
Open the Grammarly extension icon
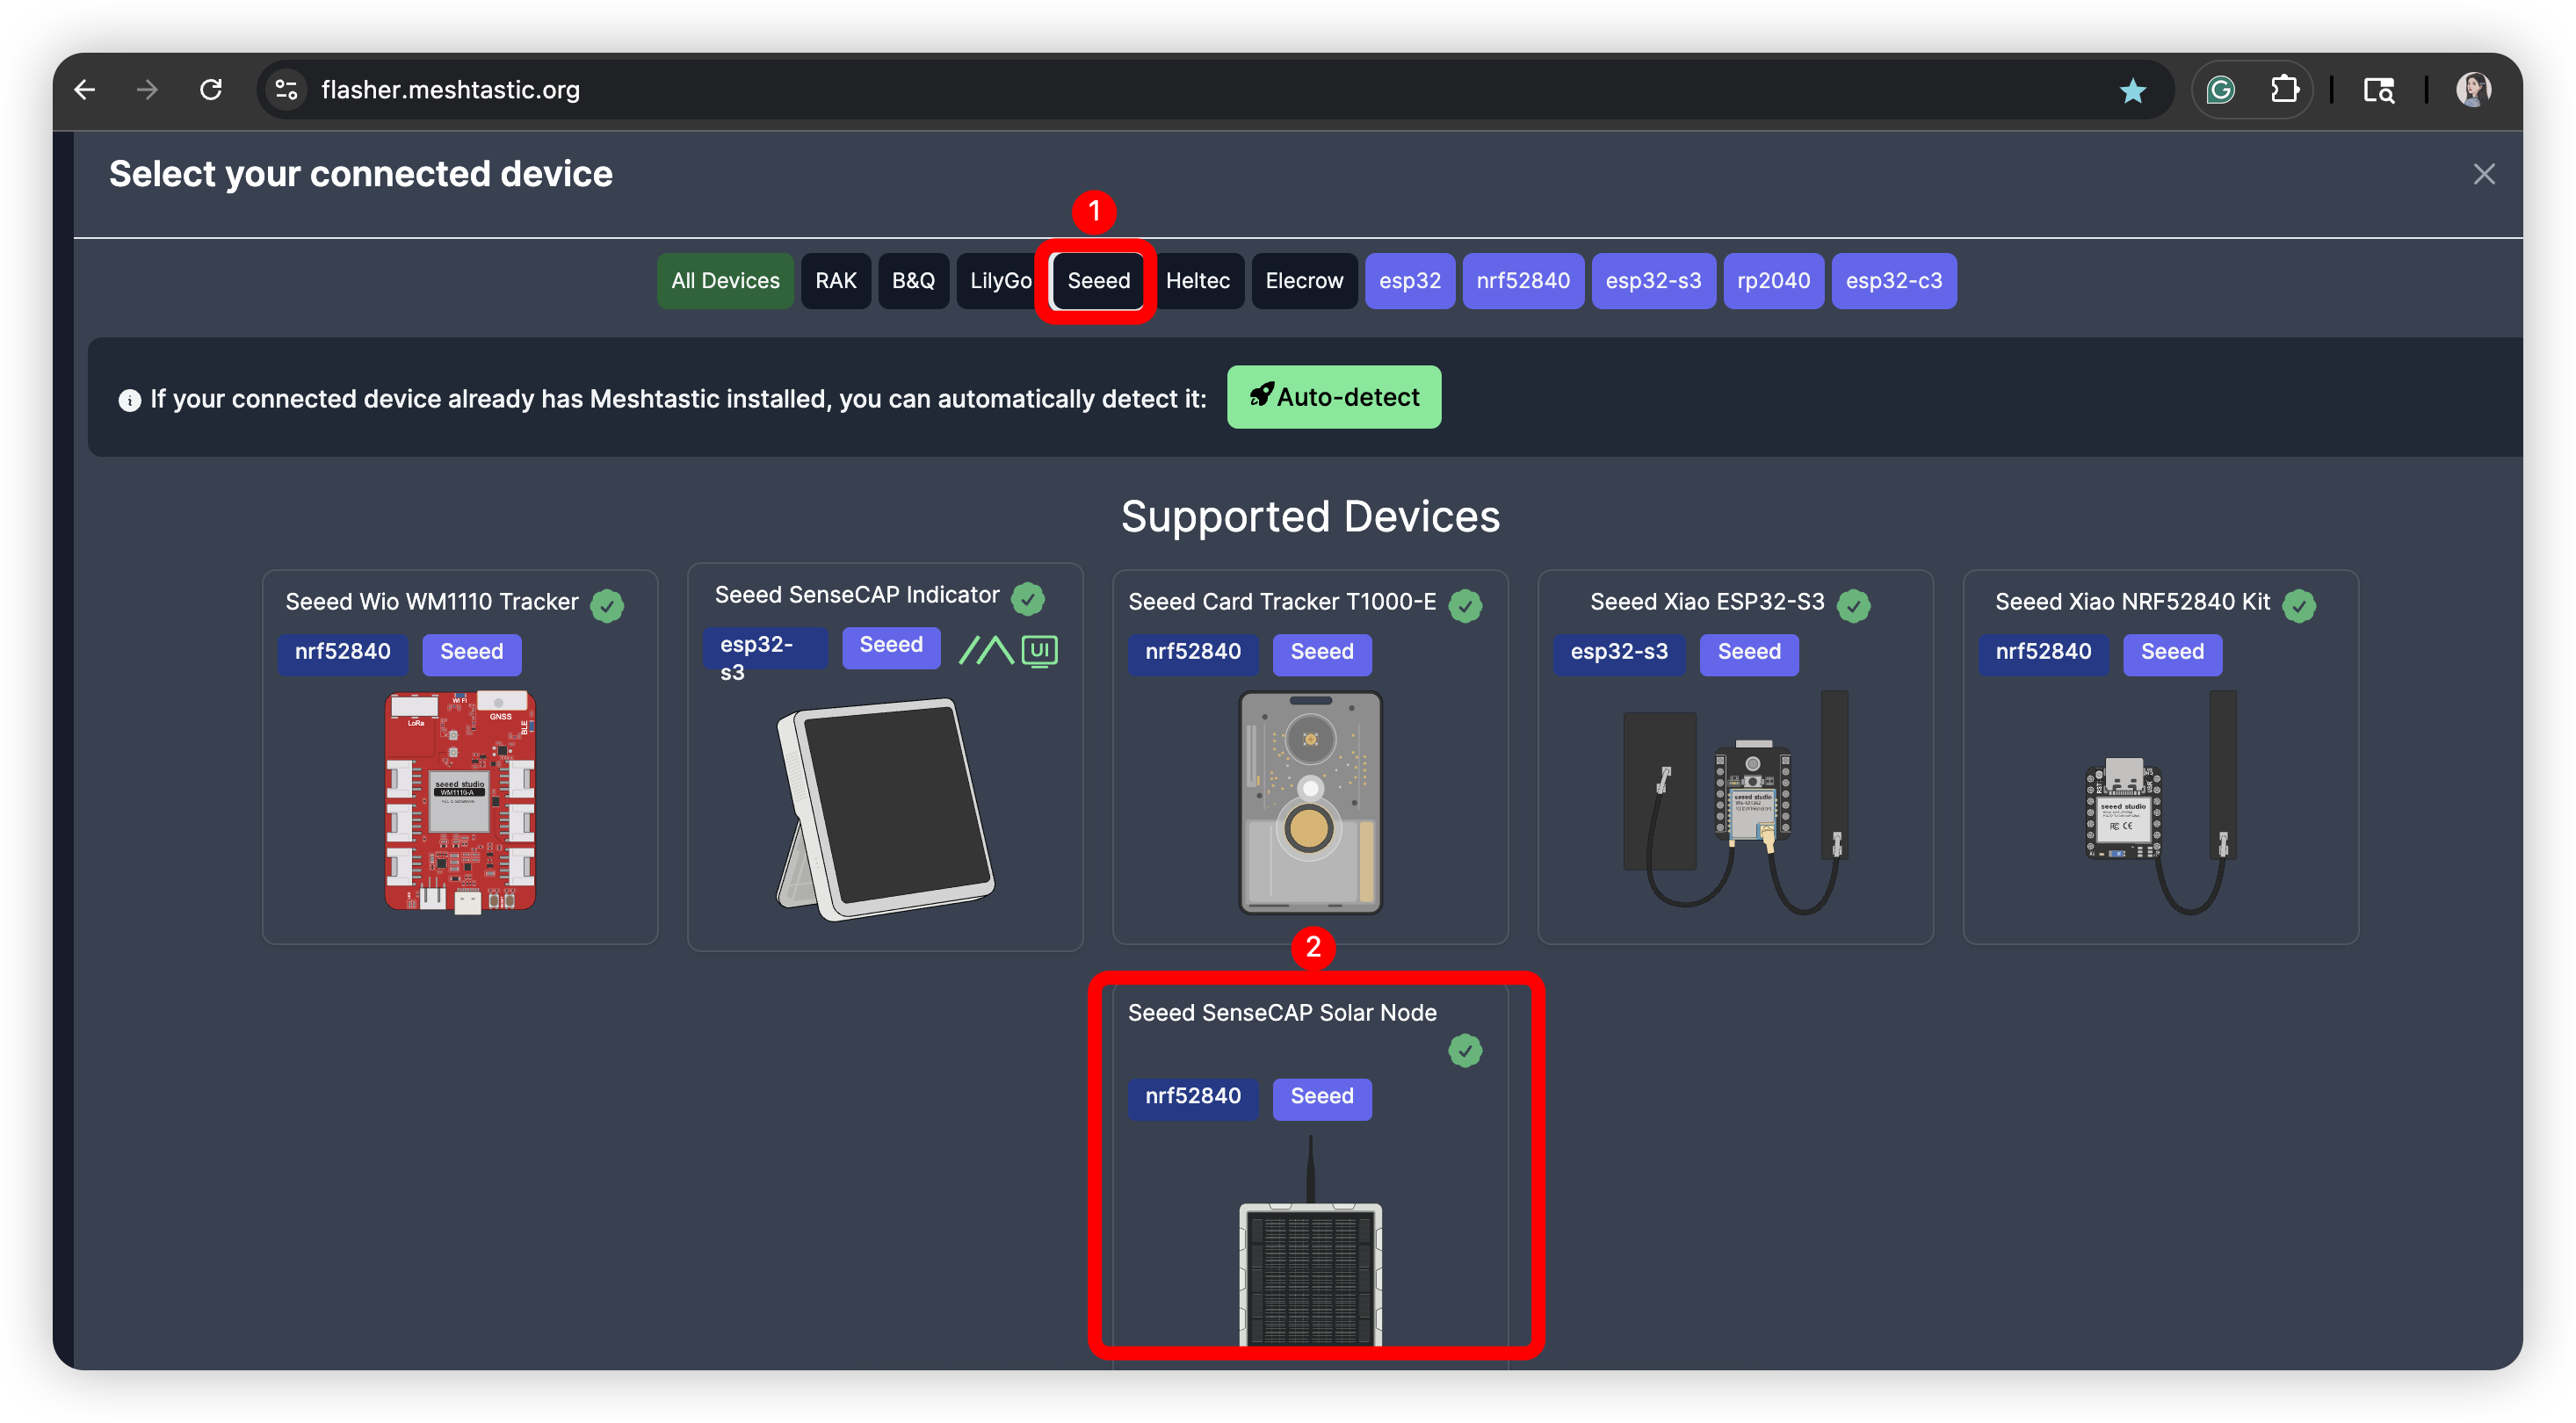click(x=2220, y=91)
